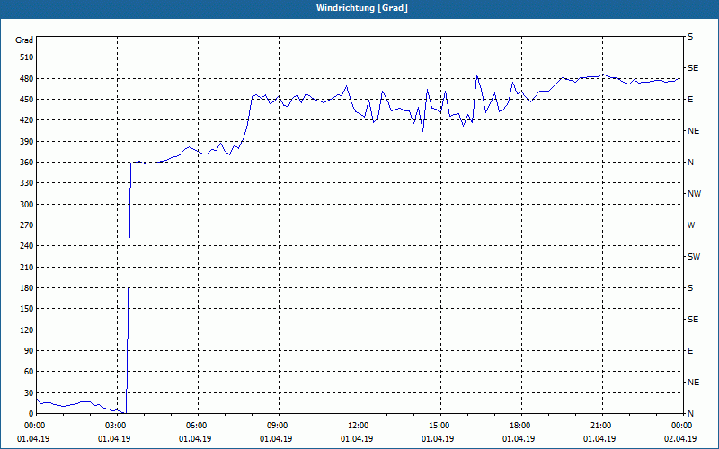Select the 09:00 time label
This screenshot has width=719, height=449.
[276, 426]
